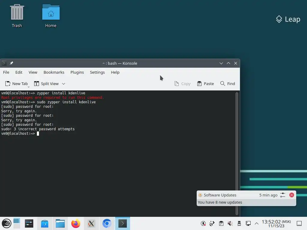Open the openSUSE application launcher

[x=7, y=223]
